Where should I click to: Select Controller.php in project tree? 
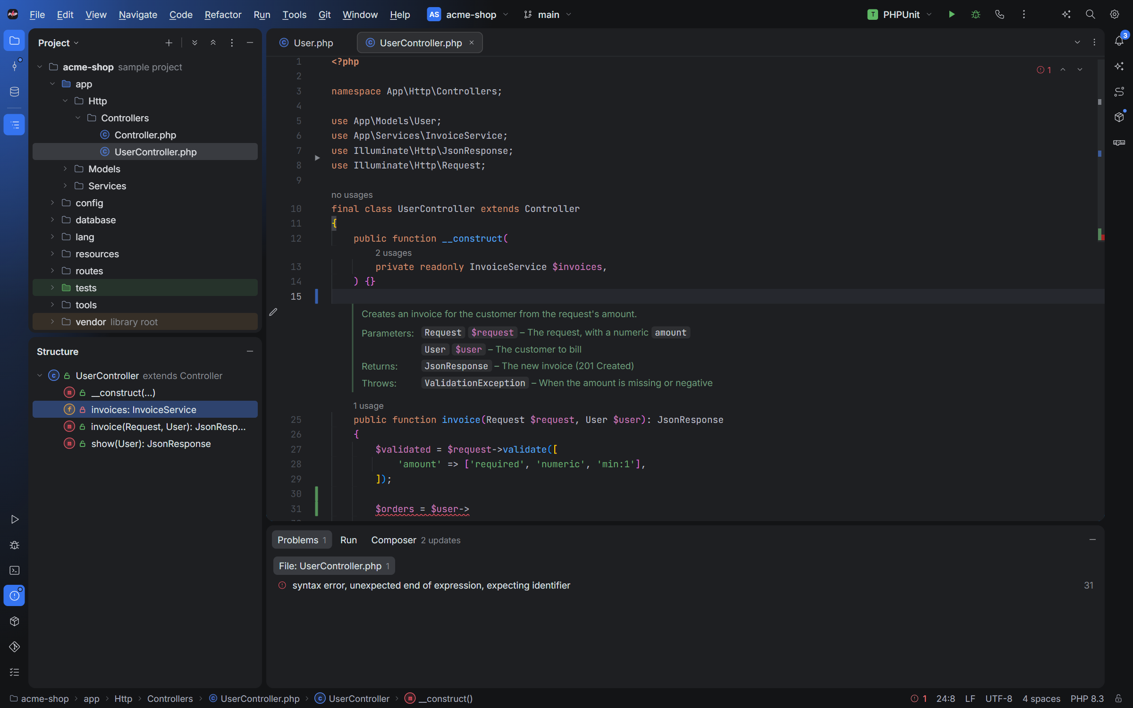point(145,135)
